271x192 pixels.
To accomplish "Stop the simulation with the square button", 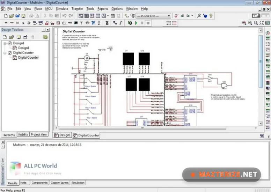I will point(148,23).
